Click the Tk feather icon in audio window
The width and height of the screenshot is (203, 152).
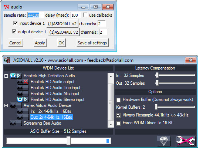click(x=7, y=7)
